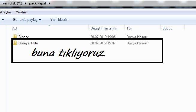Expand arrow after veri disk (Y:)
This screenshot has height=112, width=196.
tap(26, 3)
